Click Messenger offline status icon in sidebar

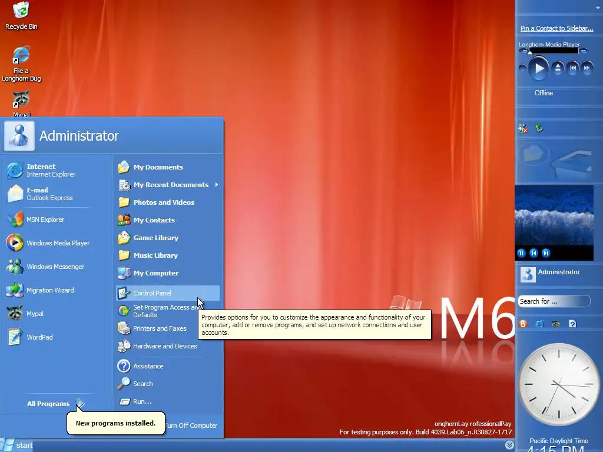523,129
